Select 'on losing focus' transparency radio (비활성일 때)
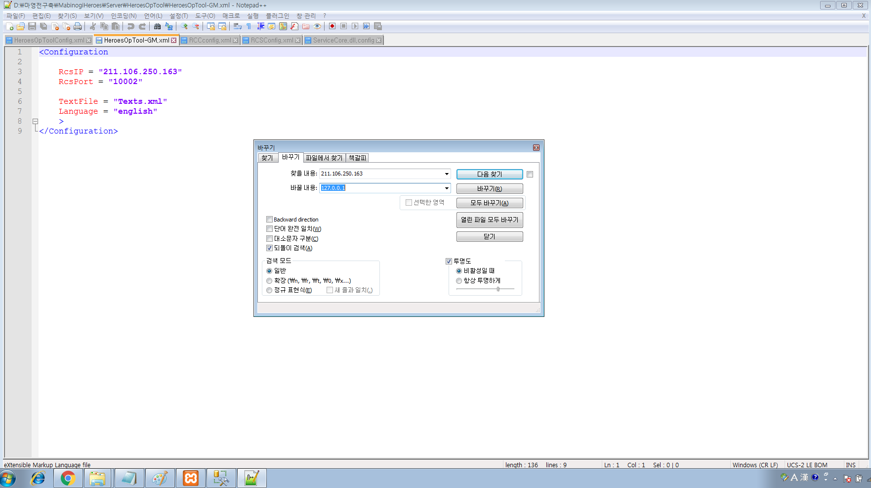 pyautogui.click(x=459, y=271)
